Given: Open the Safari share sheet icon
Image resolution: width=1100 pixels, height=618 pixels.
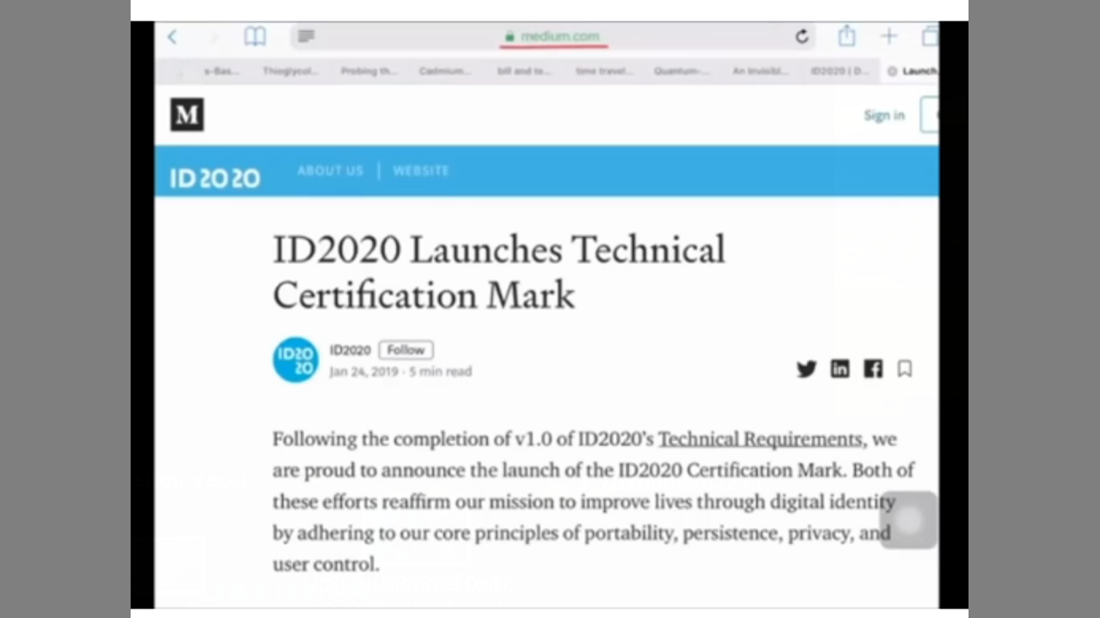Looking at the screenshot, I should [846, 36].
